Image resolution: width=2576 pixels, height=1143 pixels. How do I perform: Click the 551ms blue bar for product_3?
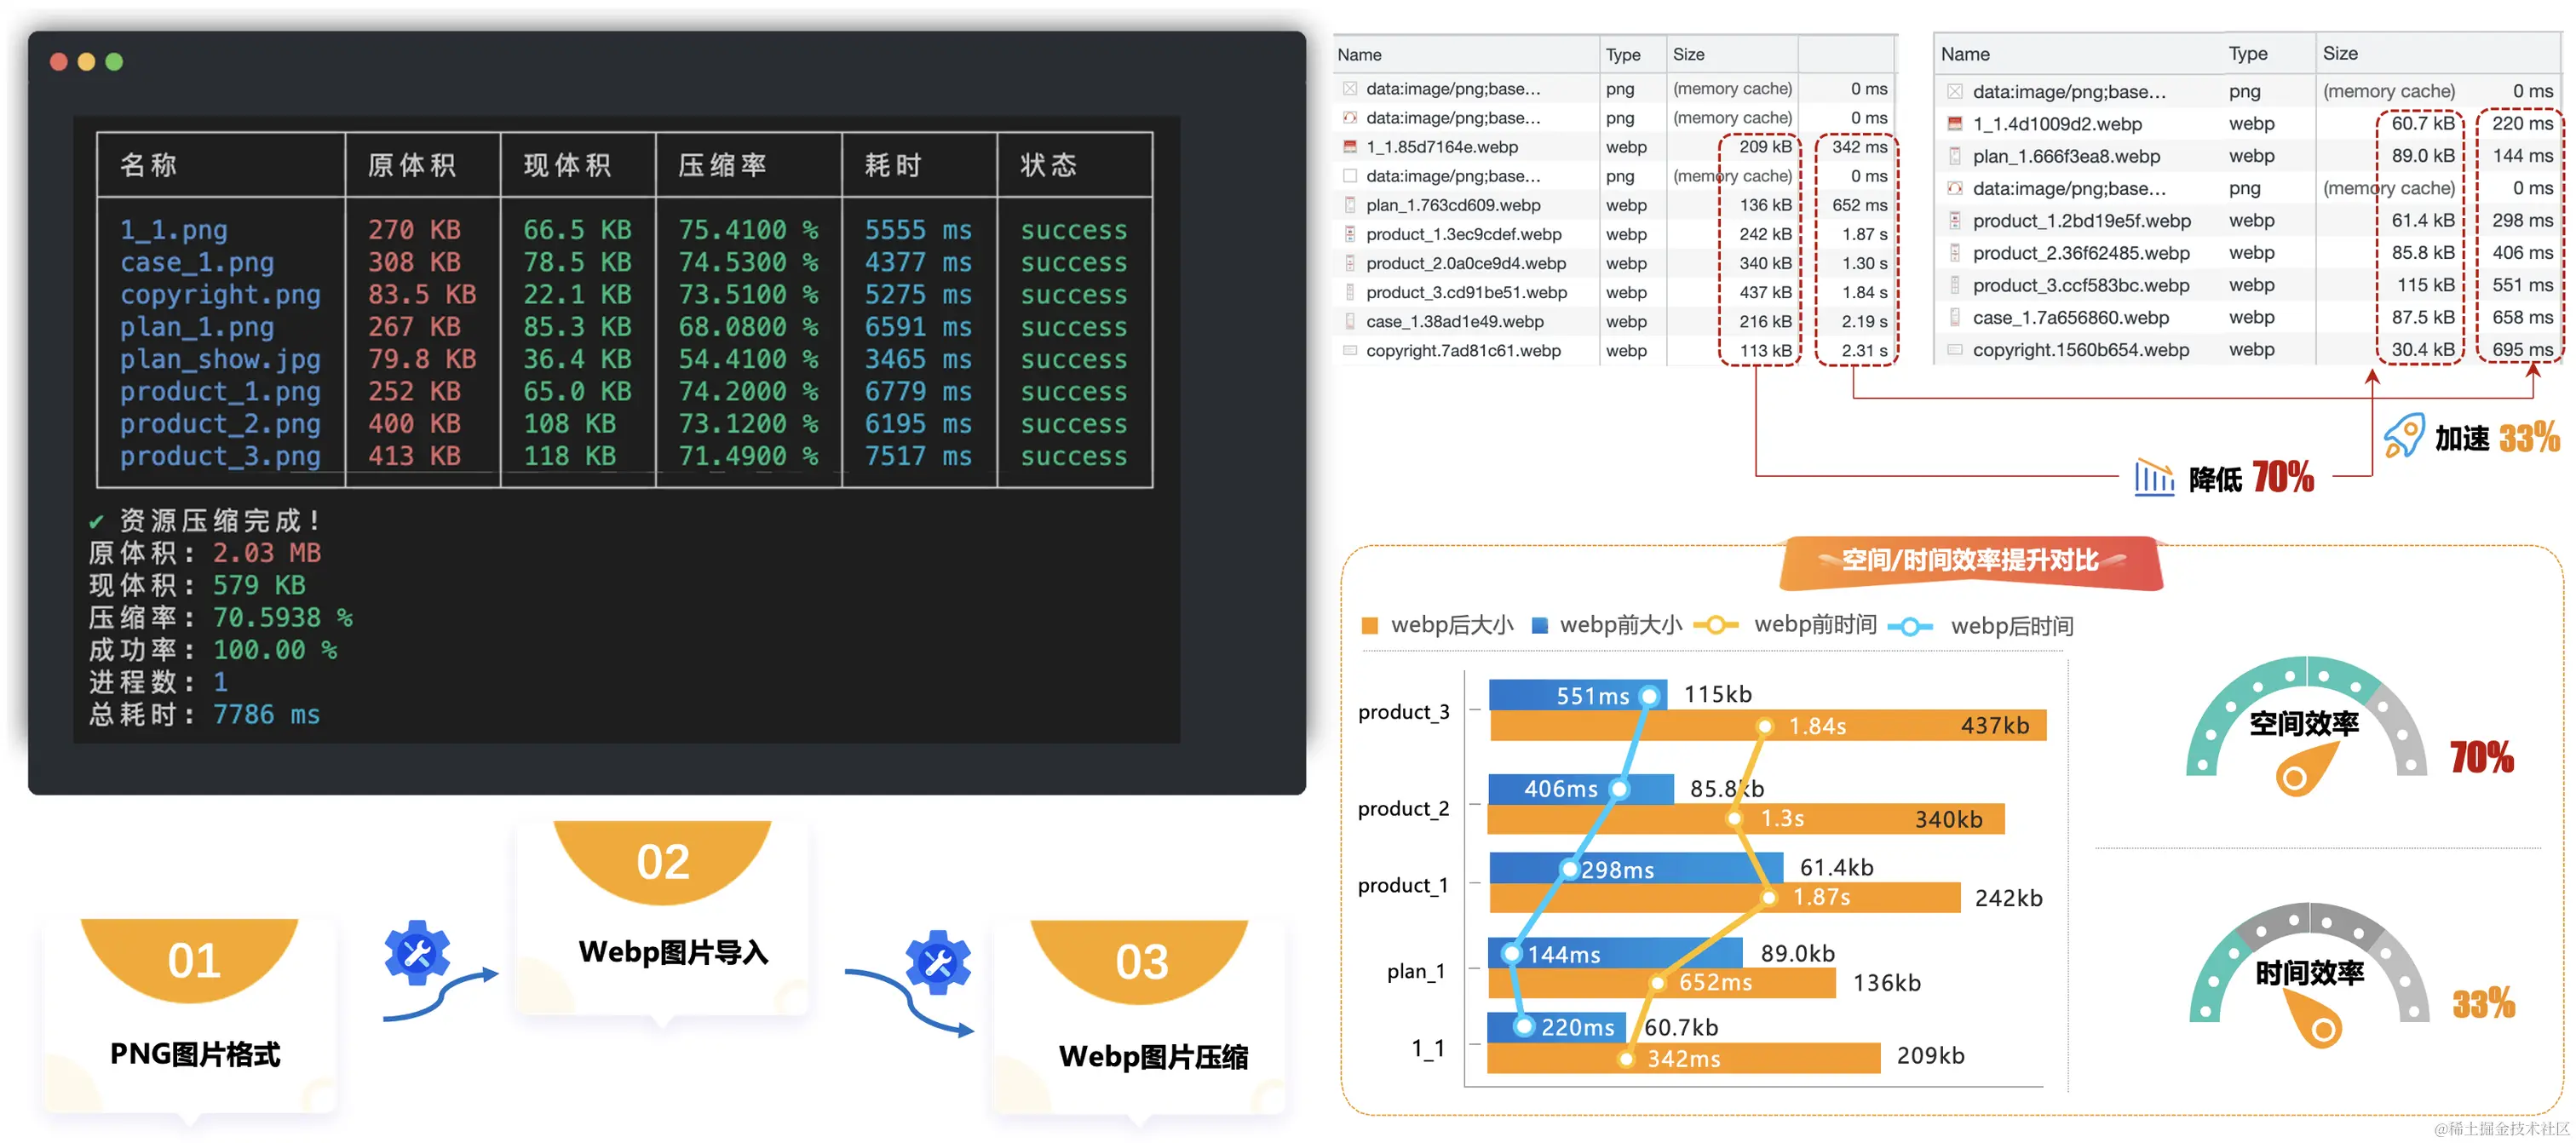[x=1574, y=695]
